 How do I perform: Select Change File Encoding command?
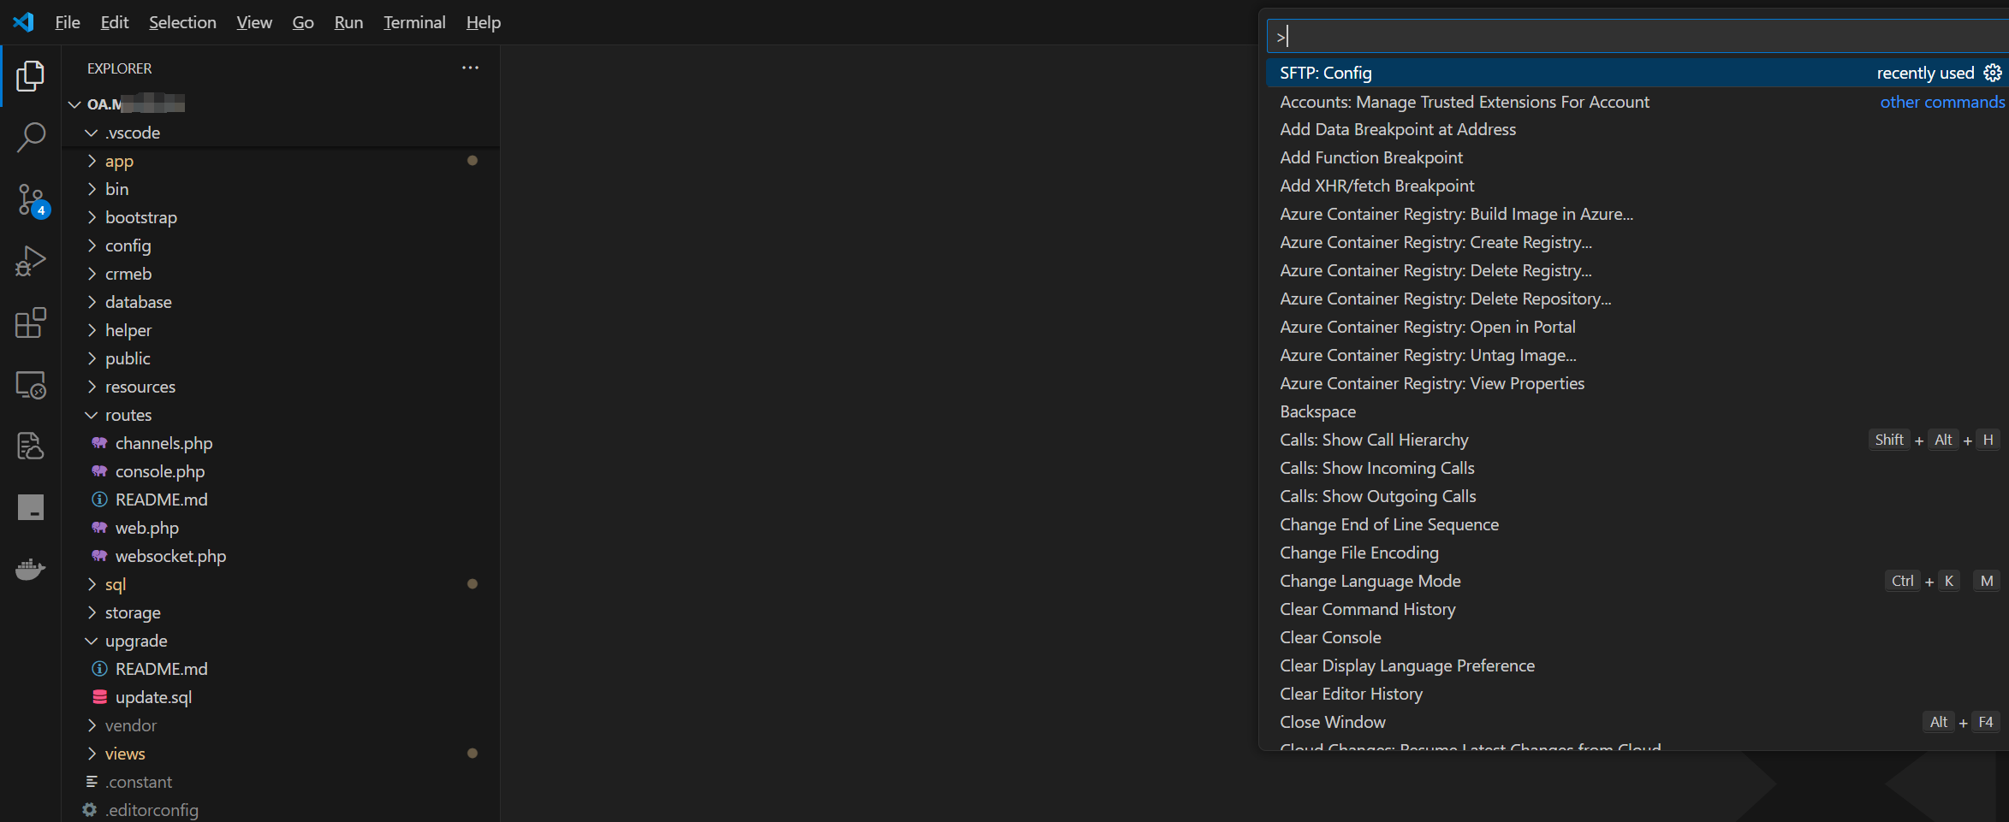(1638, 553)
